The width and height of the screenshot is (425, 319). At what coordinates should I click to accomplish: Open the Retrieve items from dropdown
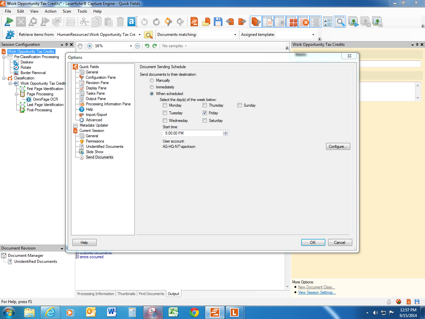pos(139,35)
